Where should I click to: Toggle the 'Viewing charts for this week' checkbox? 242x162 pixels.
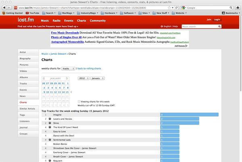(79, 102)
